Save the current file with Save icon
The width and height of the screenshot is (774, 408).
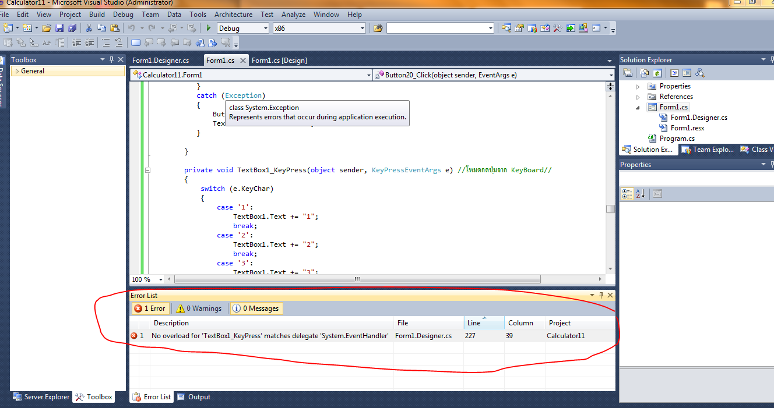coord(59,28)
